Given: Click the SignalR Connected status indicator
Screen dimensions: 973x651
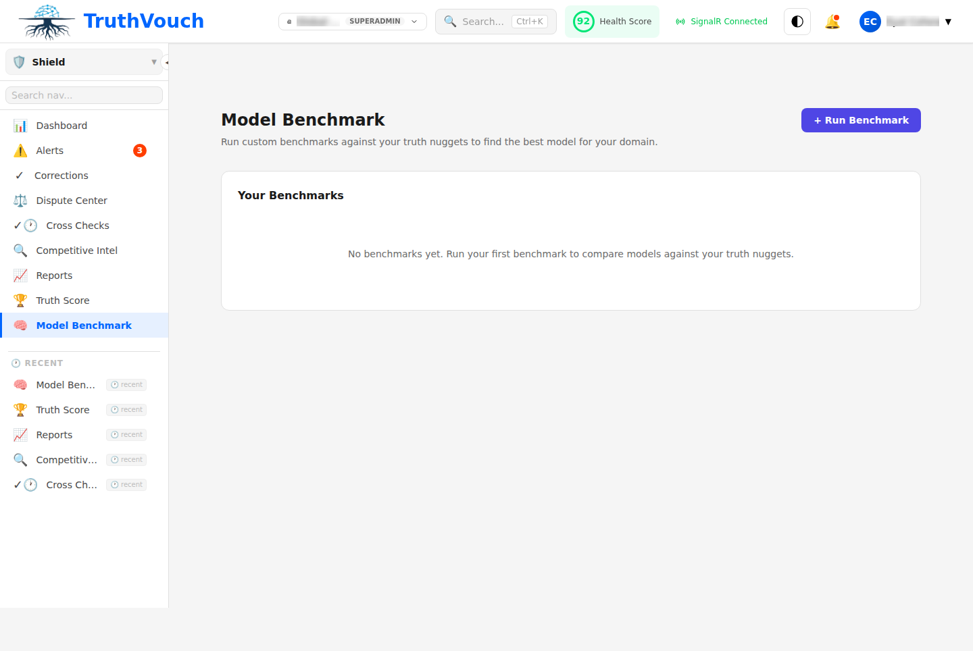Looking at the screenshot, I should (x=722, y=22).
